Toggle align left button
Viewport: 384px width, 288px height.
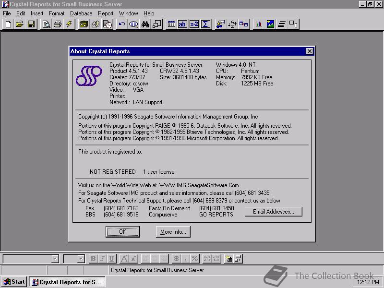pos(145,259)
